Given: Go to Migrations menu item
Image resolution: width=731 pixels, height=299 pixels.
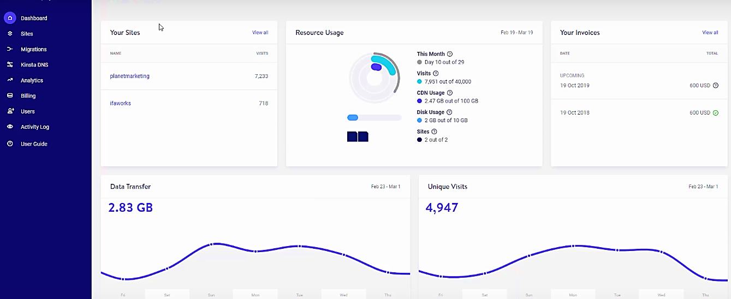Looking at the screenshot, I should tap(34, 49).
